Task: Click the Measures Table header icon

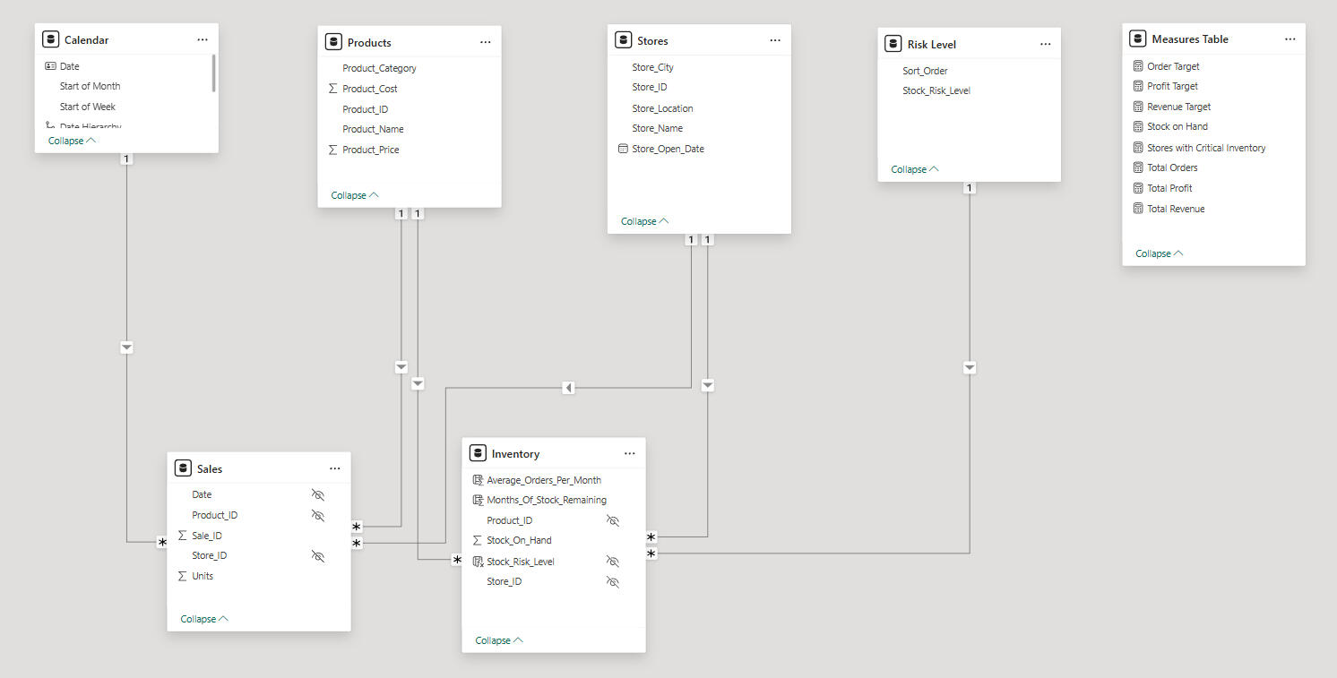Action: point(1138,39)
